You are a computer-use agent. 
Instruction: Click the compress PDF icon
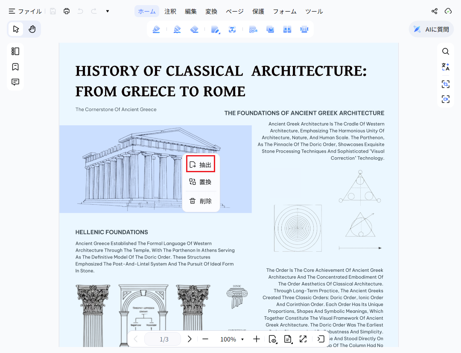304,29
